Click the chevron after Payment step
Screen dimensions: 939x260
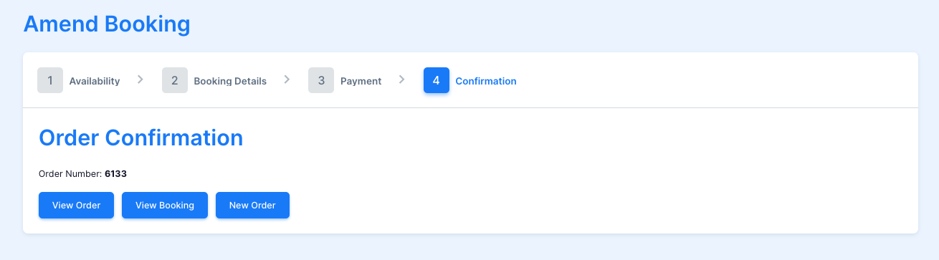[402, 79]
